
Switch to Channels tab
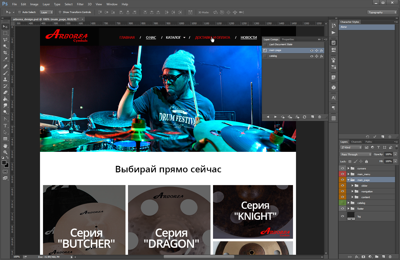click(356, 142)
